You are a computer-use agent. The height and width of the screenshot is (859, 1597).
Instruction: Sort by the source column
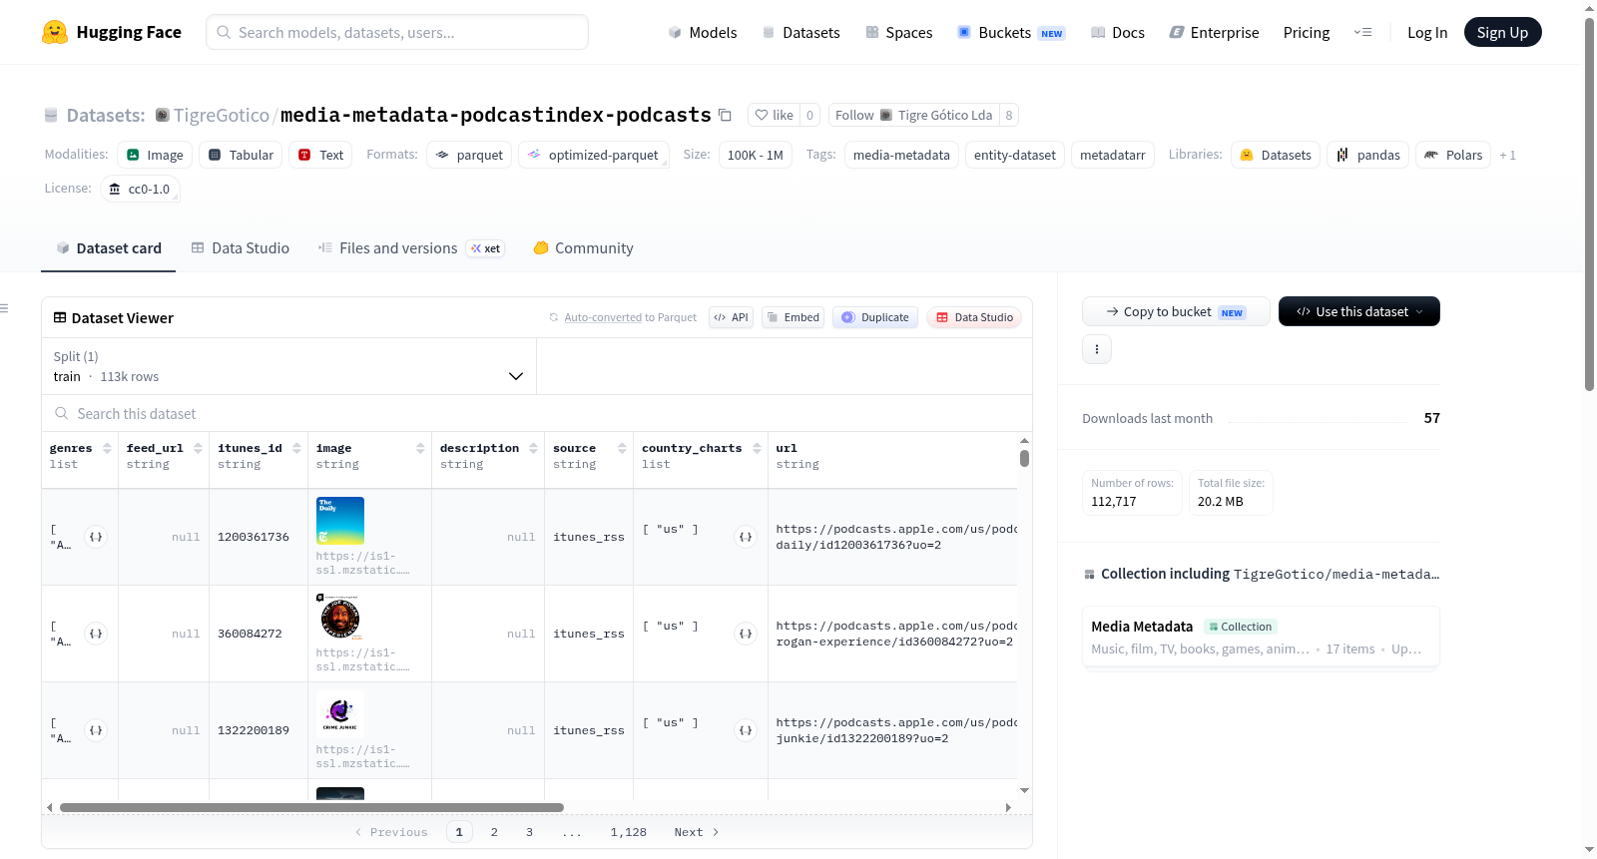(x=622, y=448)
